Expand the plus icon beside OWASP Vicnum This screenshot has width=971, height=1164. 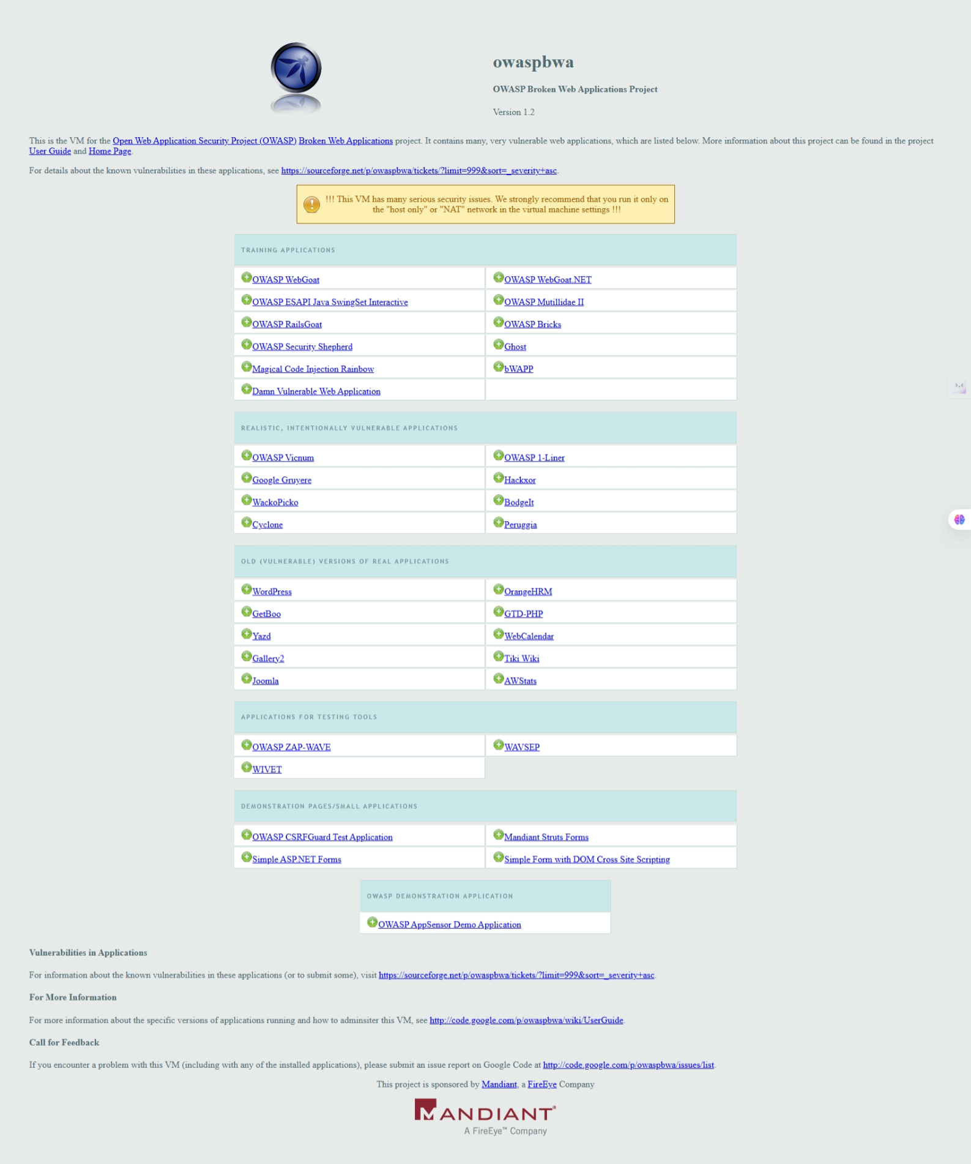247,456
